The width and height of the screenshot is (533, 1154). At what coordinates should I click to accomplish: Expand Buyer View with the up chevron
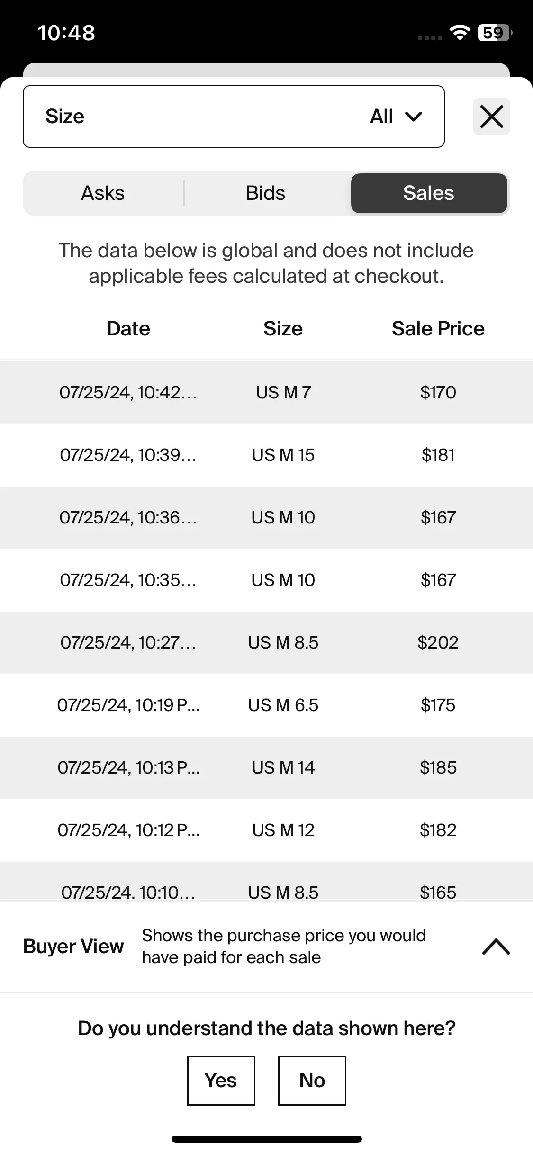click(x=496, y=947)
